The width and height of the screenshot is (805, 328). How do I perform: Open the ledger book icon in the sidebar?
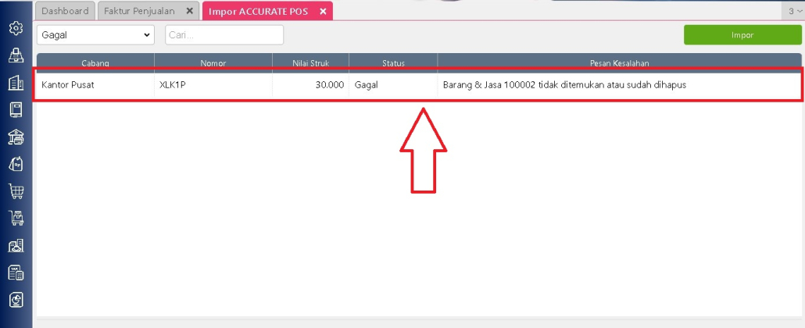(x=16, y=110)
